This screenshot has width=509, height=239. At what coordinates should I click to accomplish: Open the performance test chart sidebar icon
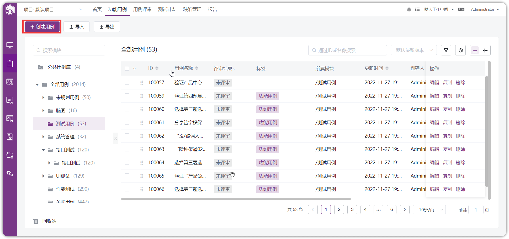point(10,119)
